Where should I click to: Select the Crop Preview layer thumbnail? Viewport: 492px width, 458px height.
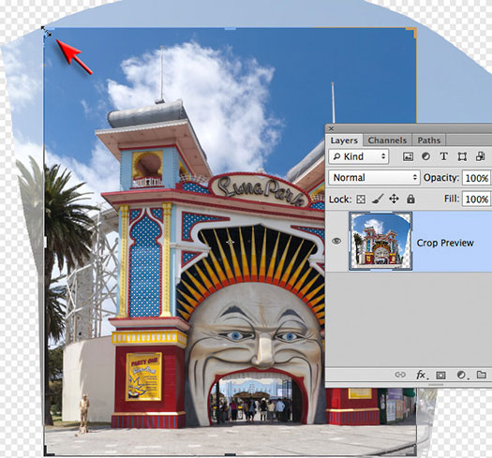380,241
